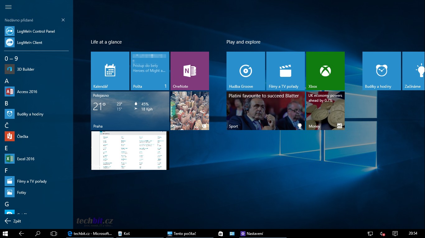This screenshot has height=238, width=425.
Task: Open Filmy a TV pořady tile
Action: [x=285, y=71]
